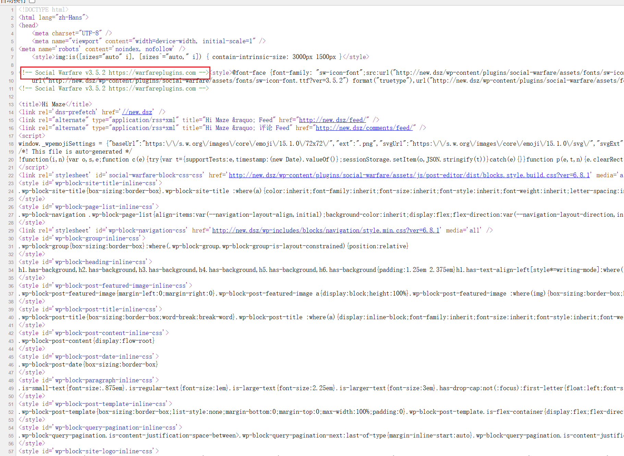Click the meta robots noindex line
624x456 pixels.
click(102, 49)
